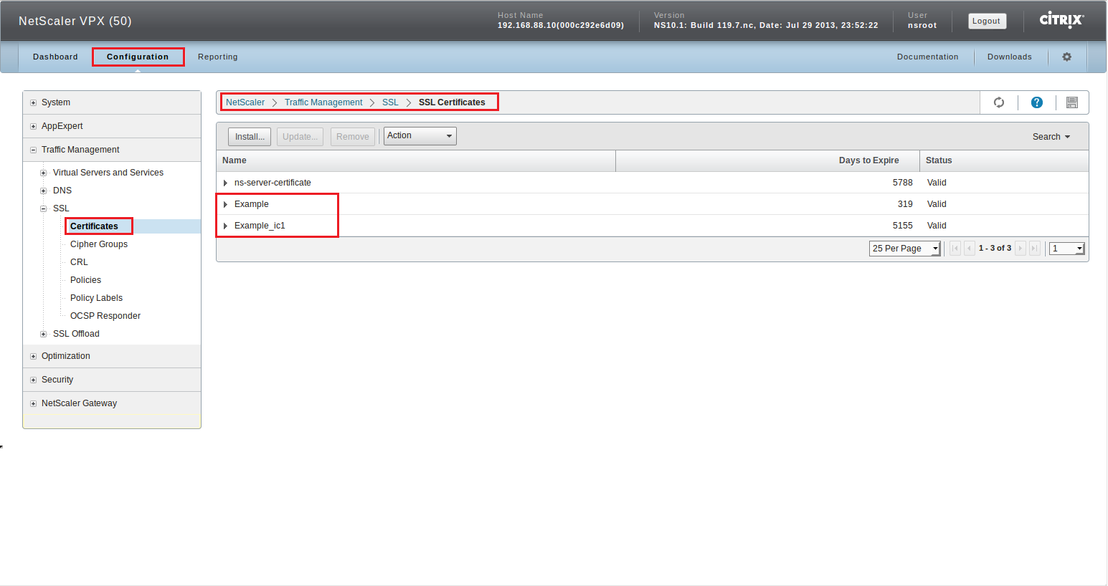Sort by the Name column header
The width and height of the screenshot is (1108, 586).
(416, 160)
